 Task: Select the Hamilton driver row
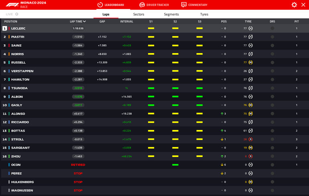(155, 80)
